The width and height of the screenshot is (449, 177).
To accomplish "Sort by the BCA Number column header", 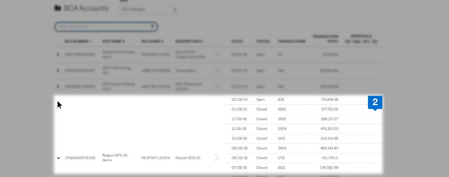I will (78, 42).
